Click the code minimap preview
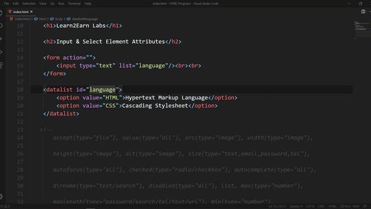Viewport: 371px width, 209px height. click(362, 30)
